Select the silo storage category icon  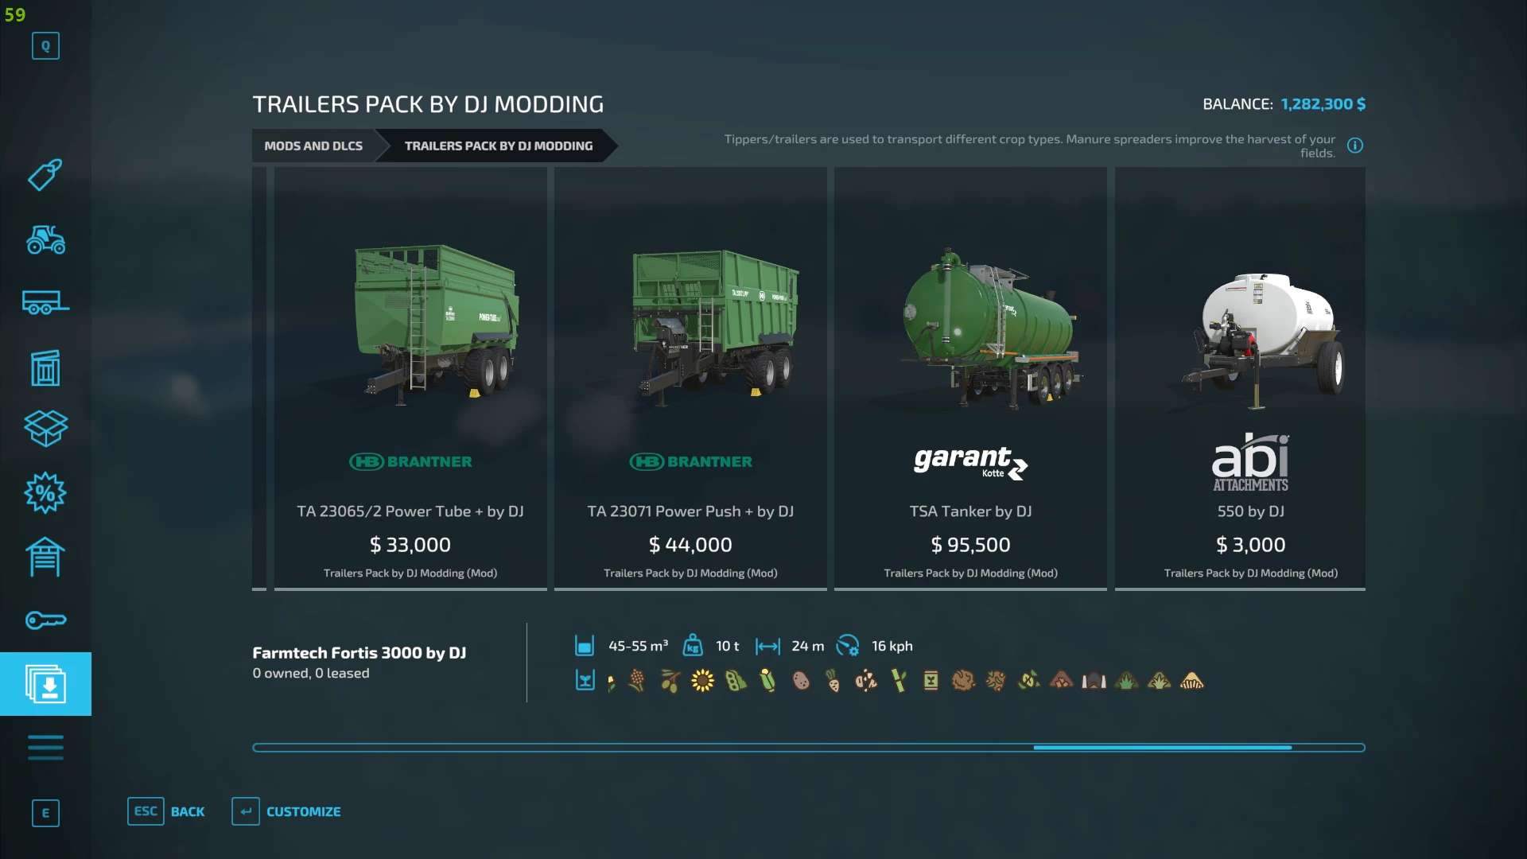point(45,367)
